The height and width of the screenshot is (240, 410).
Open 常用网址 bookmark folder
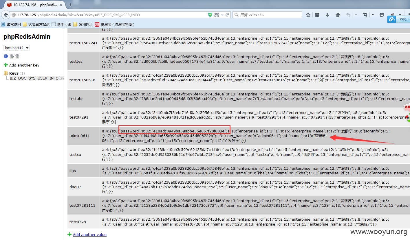tap(83, 24)
